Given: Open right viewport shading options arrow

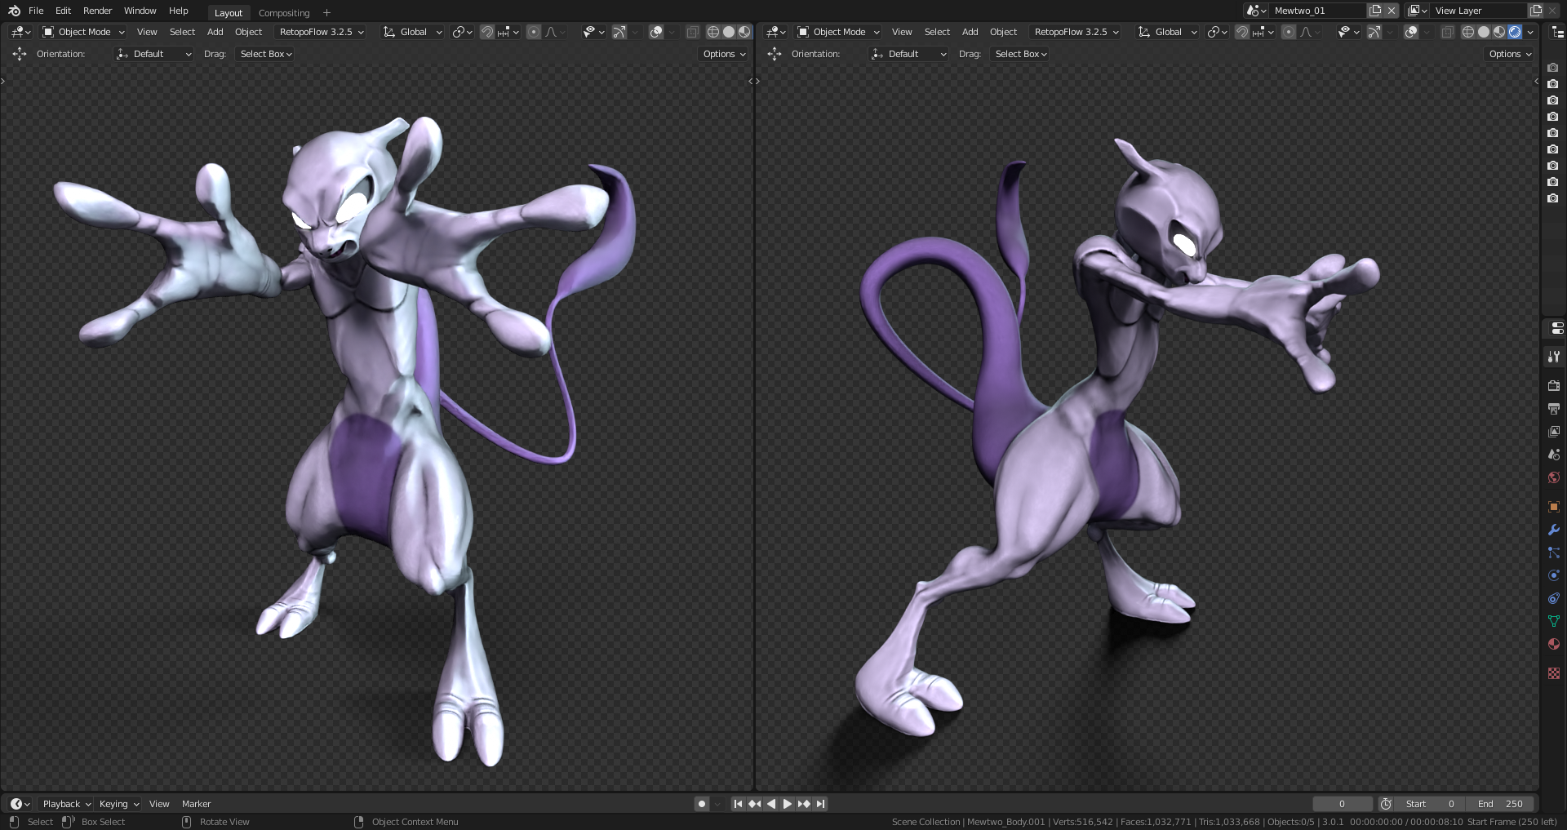Looking at the screenshot, I should 1530,32.
